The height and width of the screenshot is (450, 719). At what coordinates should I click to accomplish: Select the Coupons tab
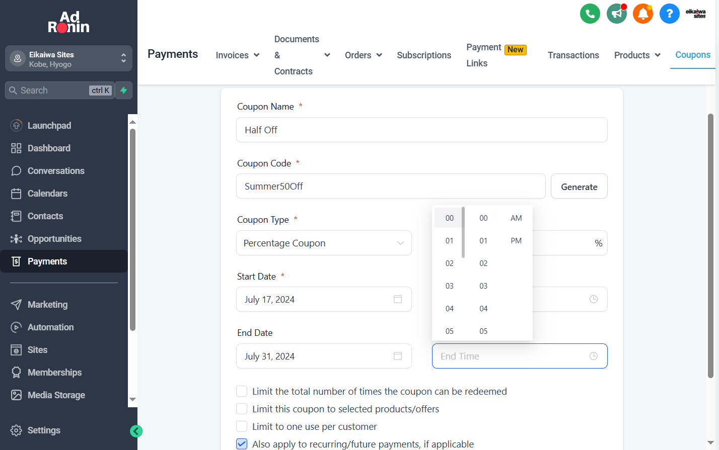(x=693, y=55)
